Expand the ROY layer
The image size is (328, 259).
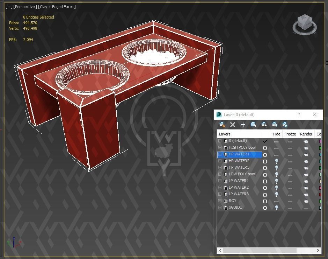tap(220, 201)
